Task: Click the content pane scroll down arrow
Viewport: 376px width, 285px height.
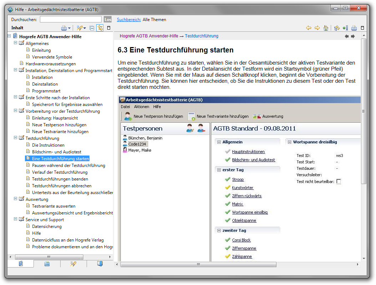Action: [x=364, y=259]
